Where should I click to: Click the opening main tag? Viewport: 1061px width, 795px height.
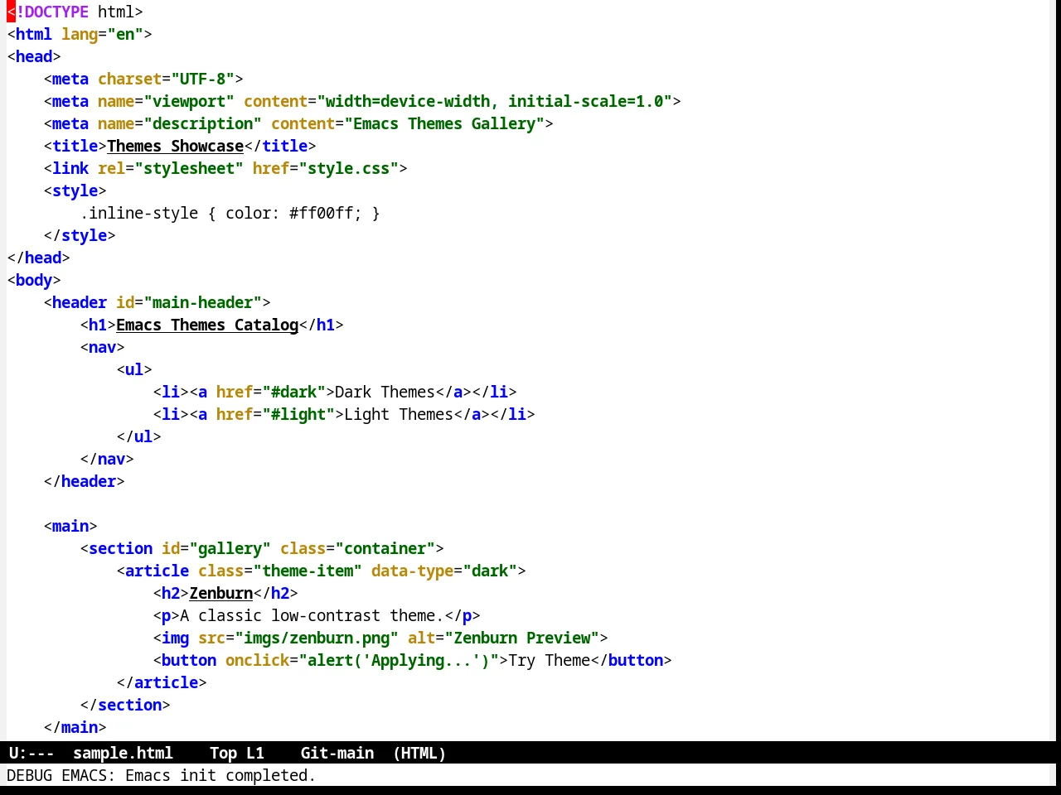pos(70,526)
